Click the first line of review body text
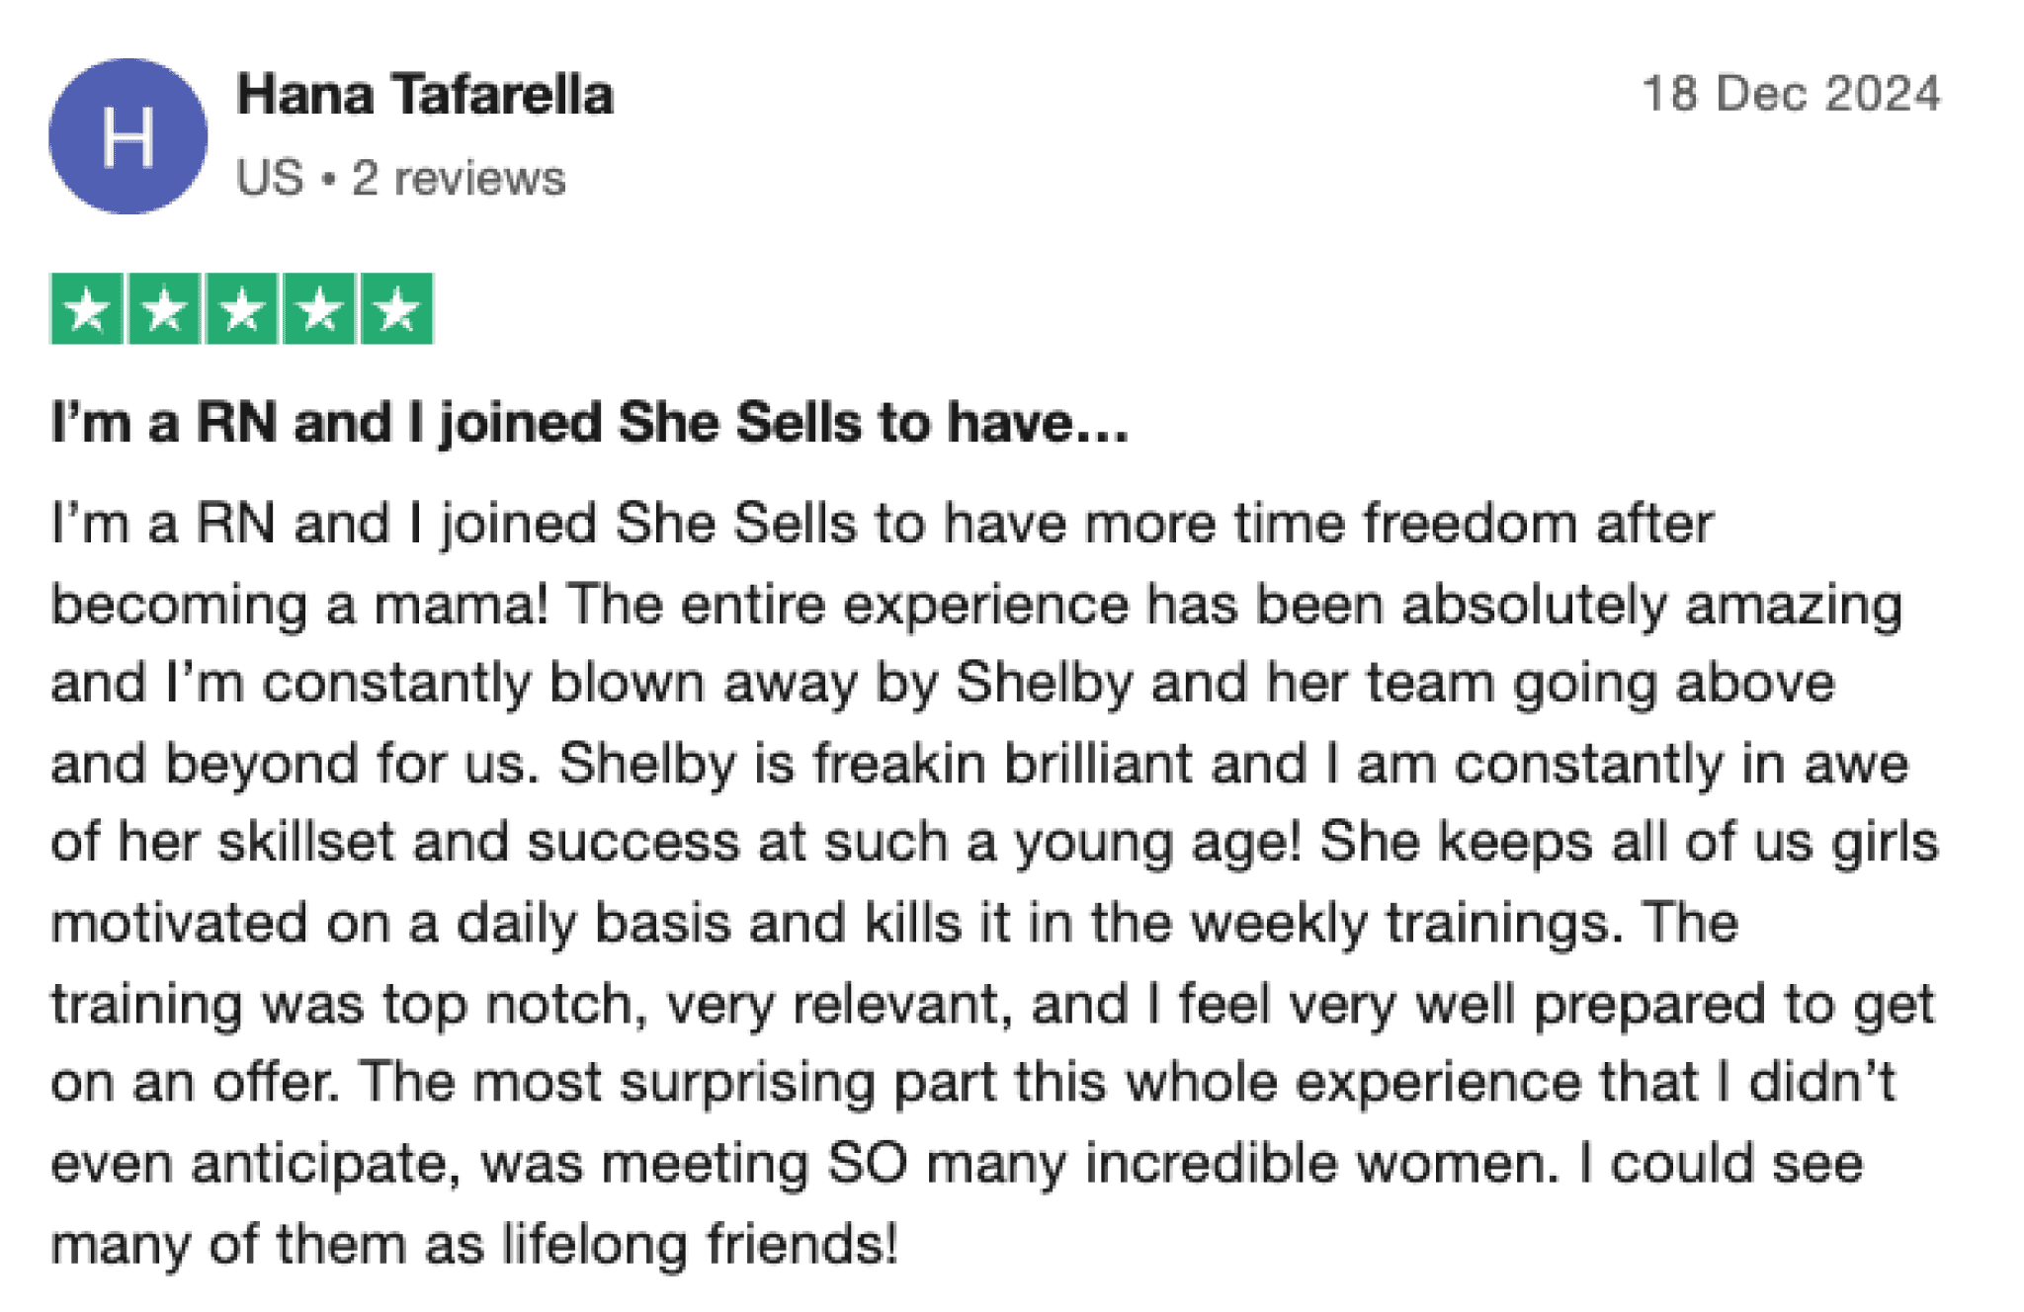2024x1312 pixels. click(882, 524)
